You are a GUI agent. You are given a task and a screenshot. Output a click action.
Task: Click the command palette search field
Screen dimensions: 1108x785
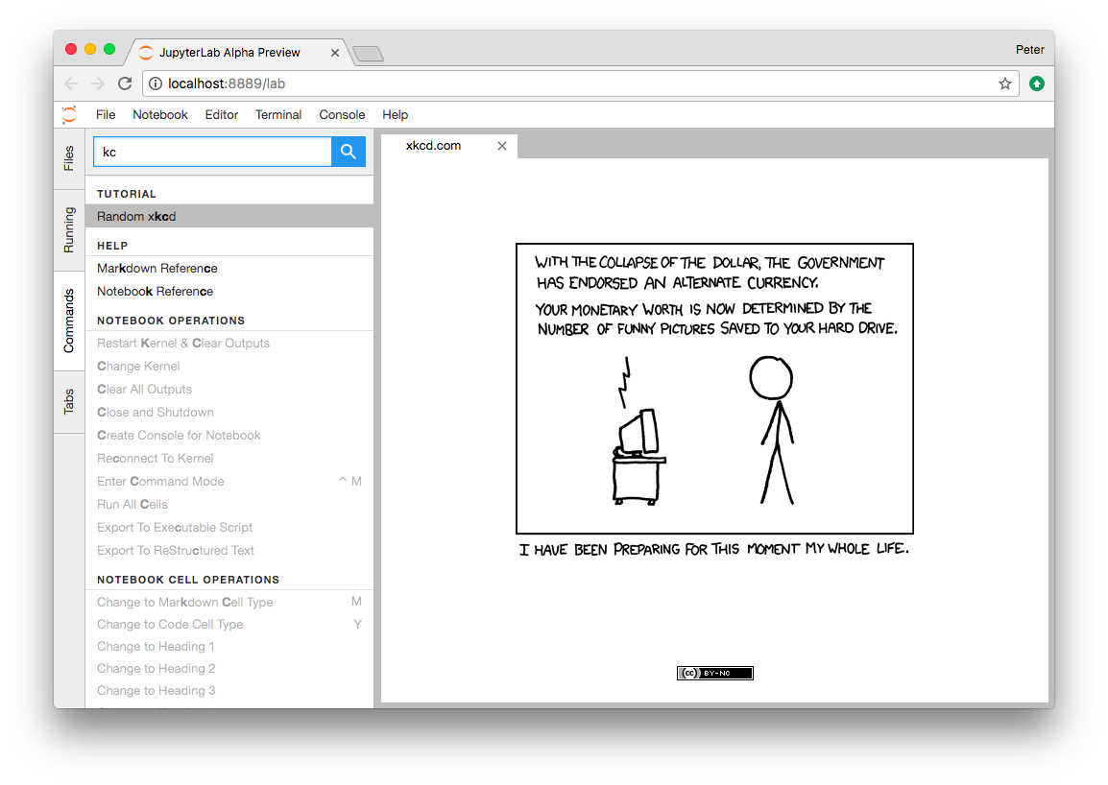coord(213,152)
